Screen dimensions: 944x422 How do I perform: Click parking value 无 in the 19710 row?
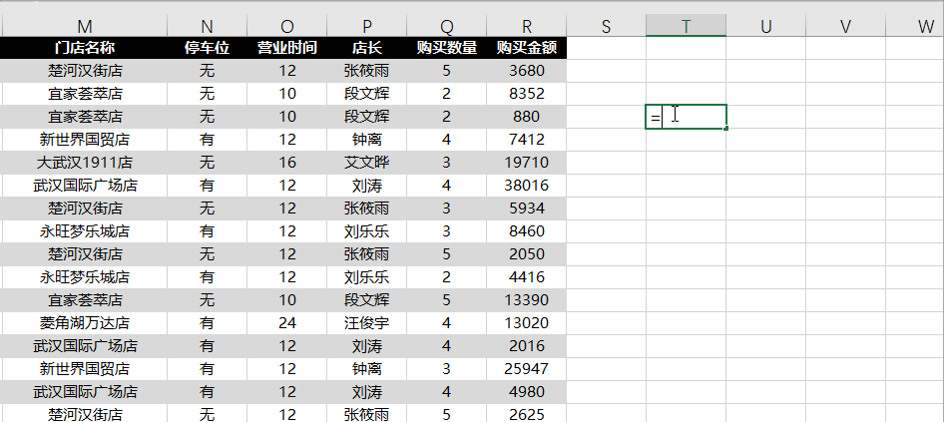point(207,162)
